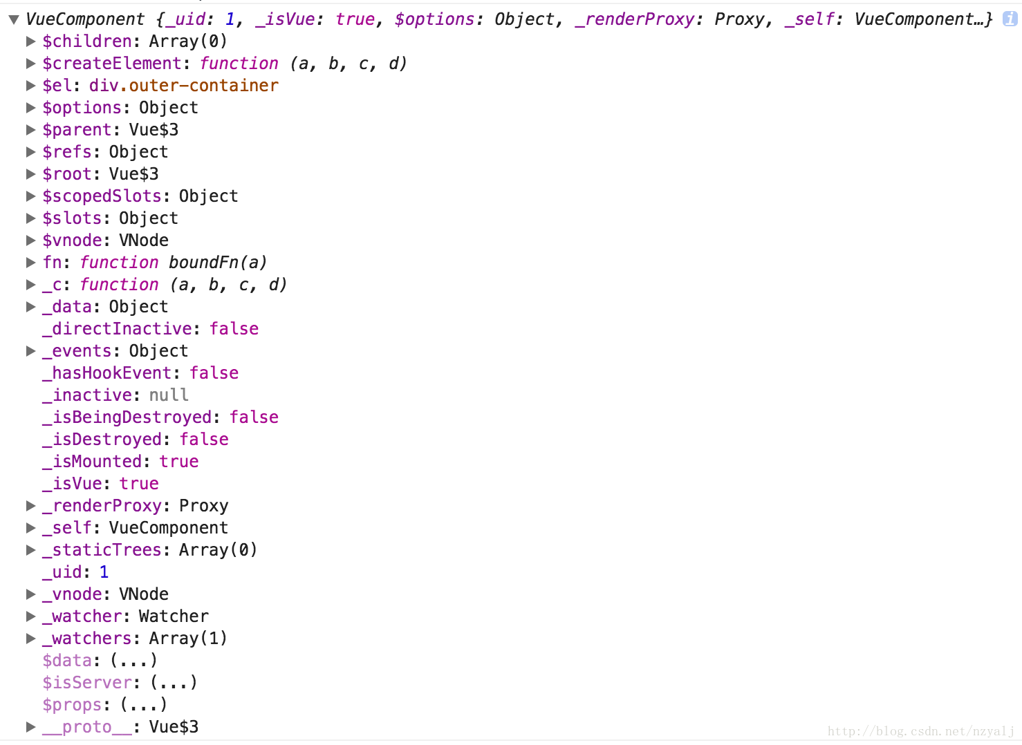Click the div.outer-container element link
The width and height of the screenshot is (1022, 745).
tap(184, 86)
